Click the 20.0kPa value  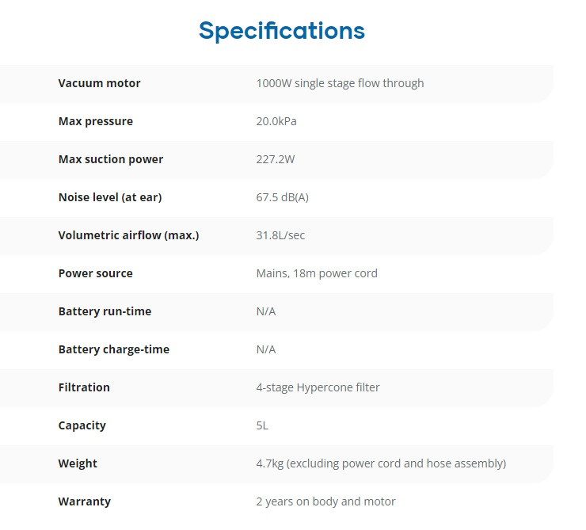pyautogui.click(x=276, y=121)
